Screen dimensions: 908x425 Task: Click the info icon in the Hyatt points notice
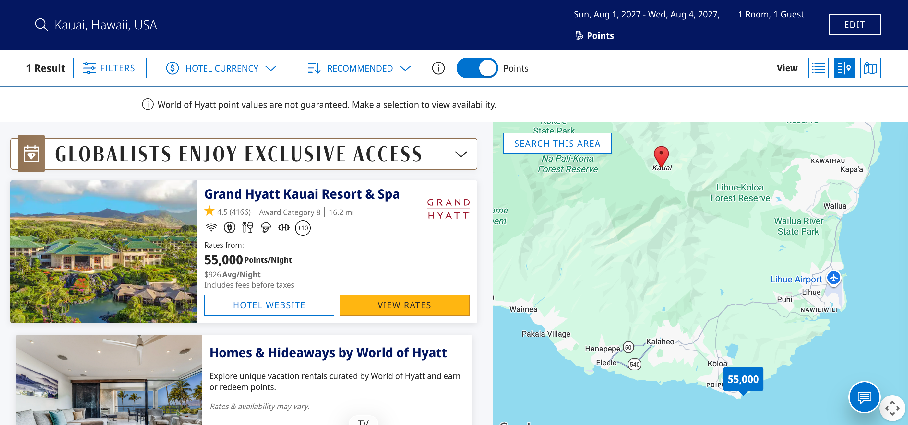(148, 104)
